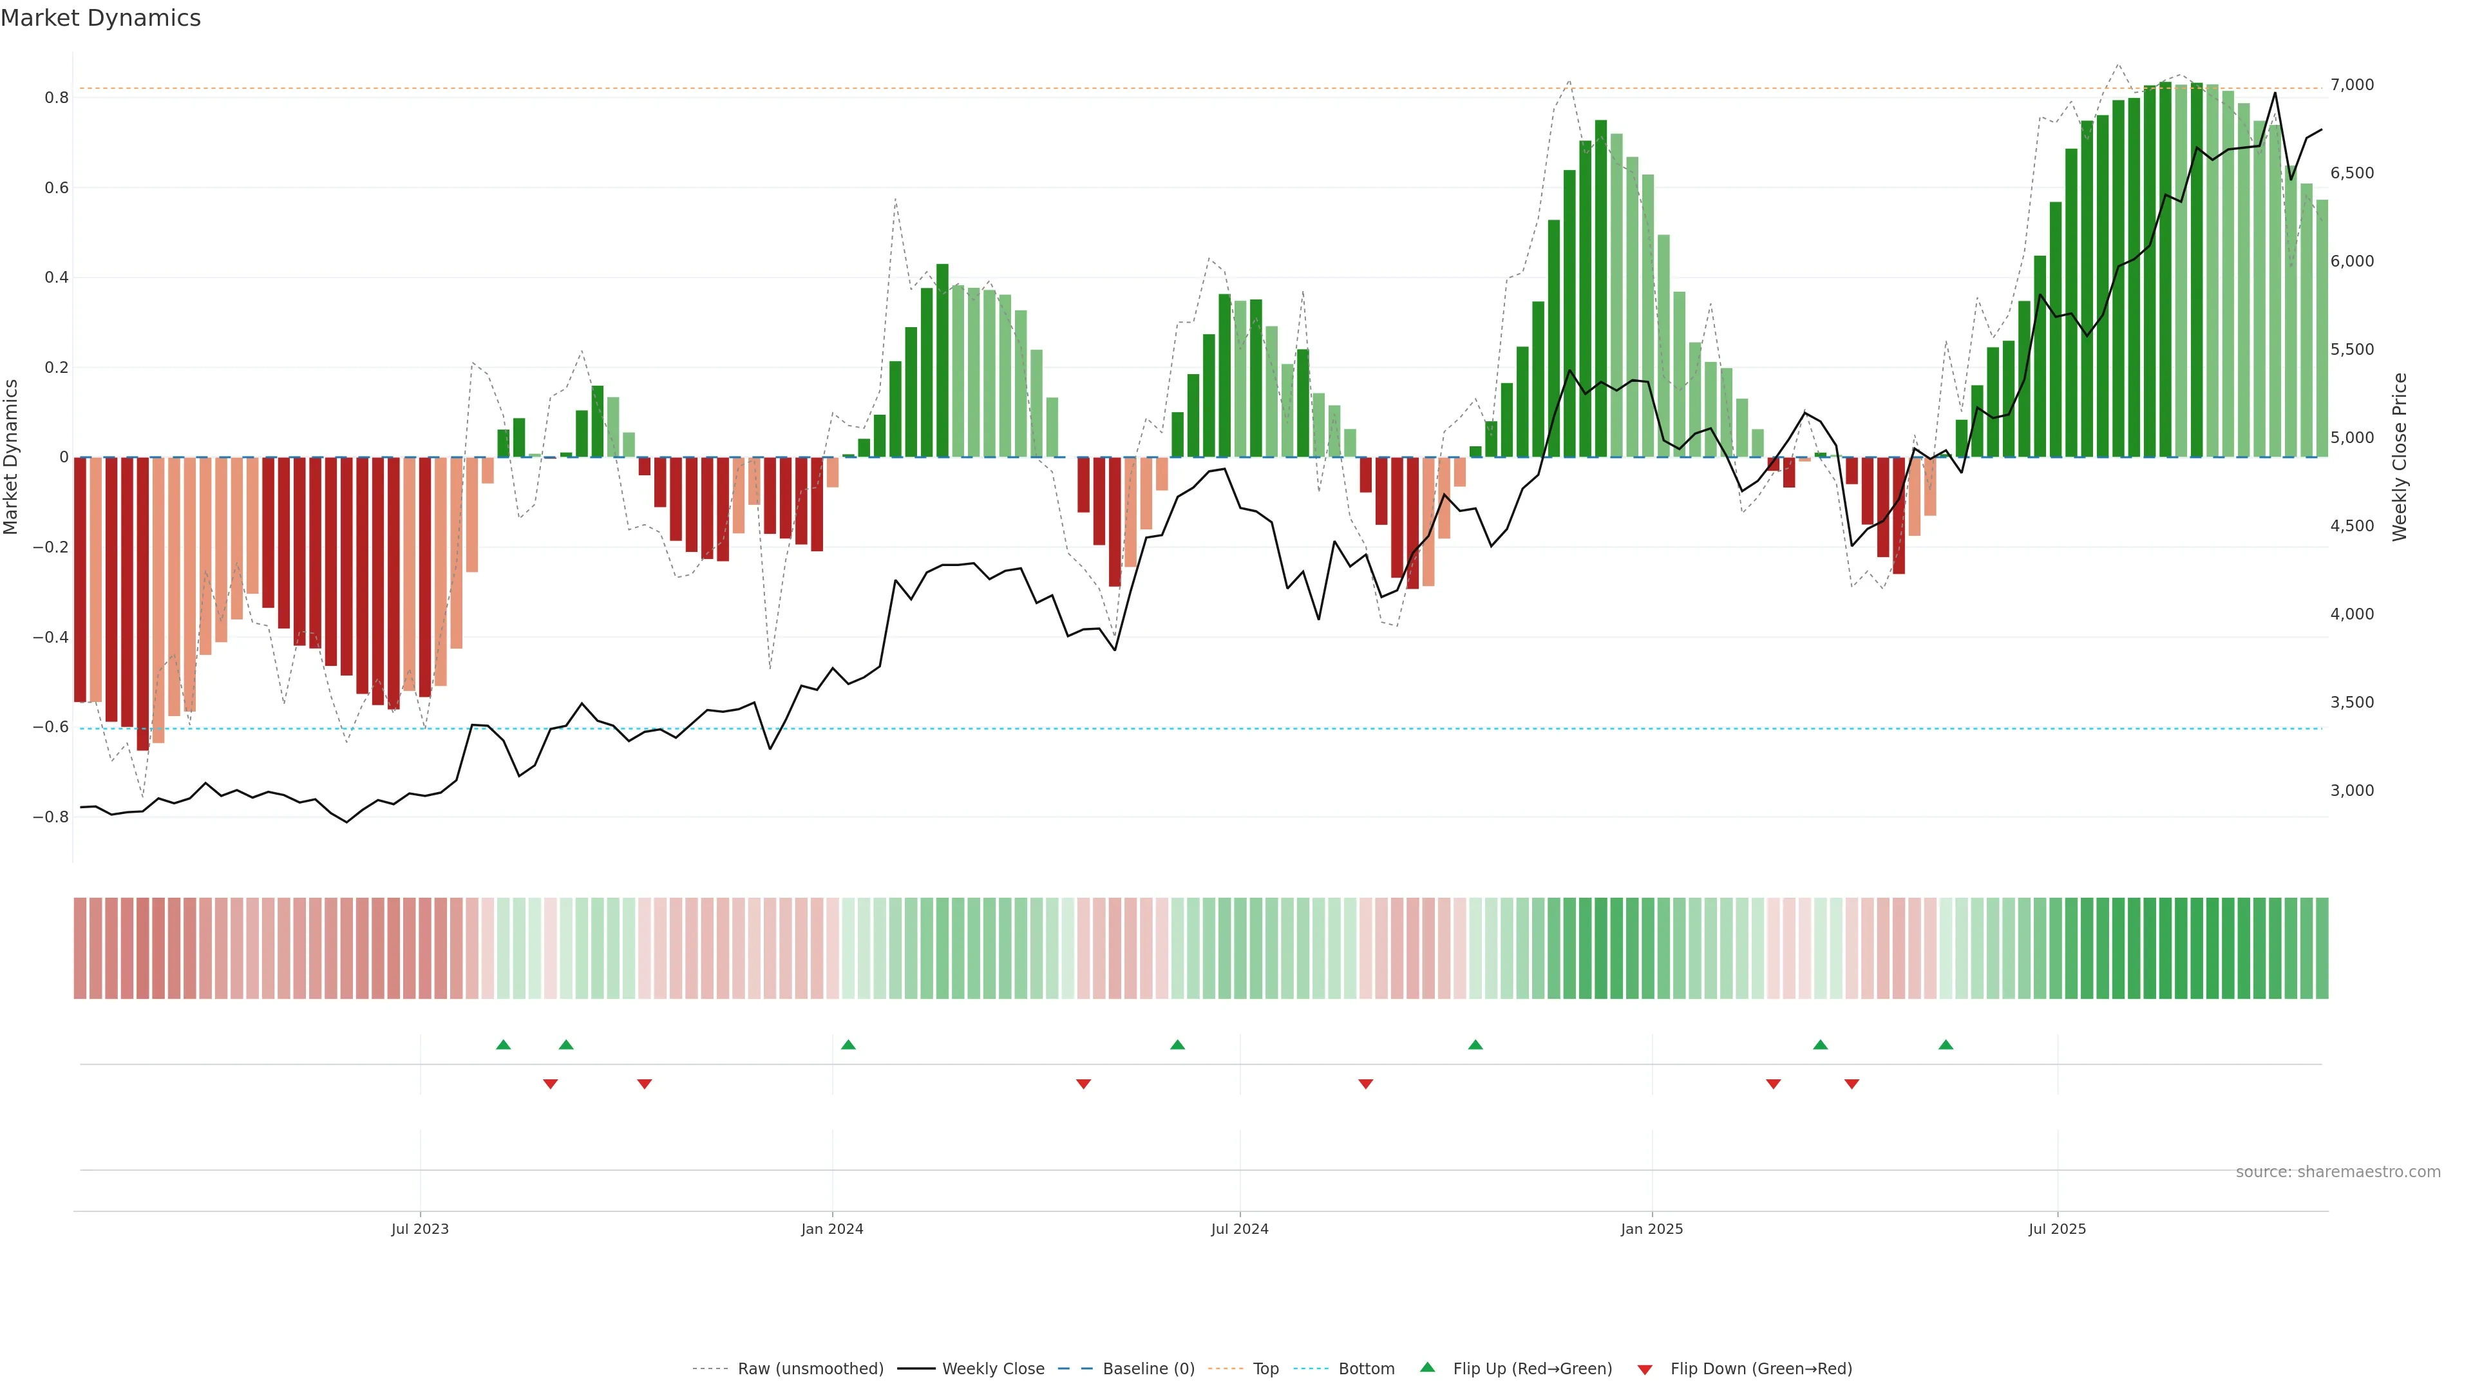Click the Market Dynamics chart title
This screenshot has height=1391, width=2473.
[101, 18]
